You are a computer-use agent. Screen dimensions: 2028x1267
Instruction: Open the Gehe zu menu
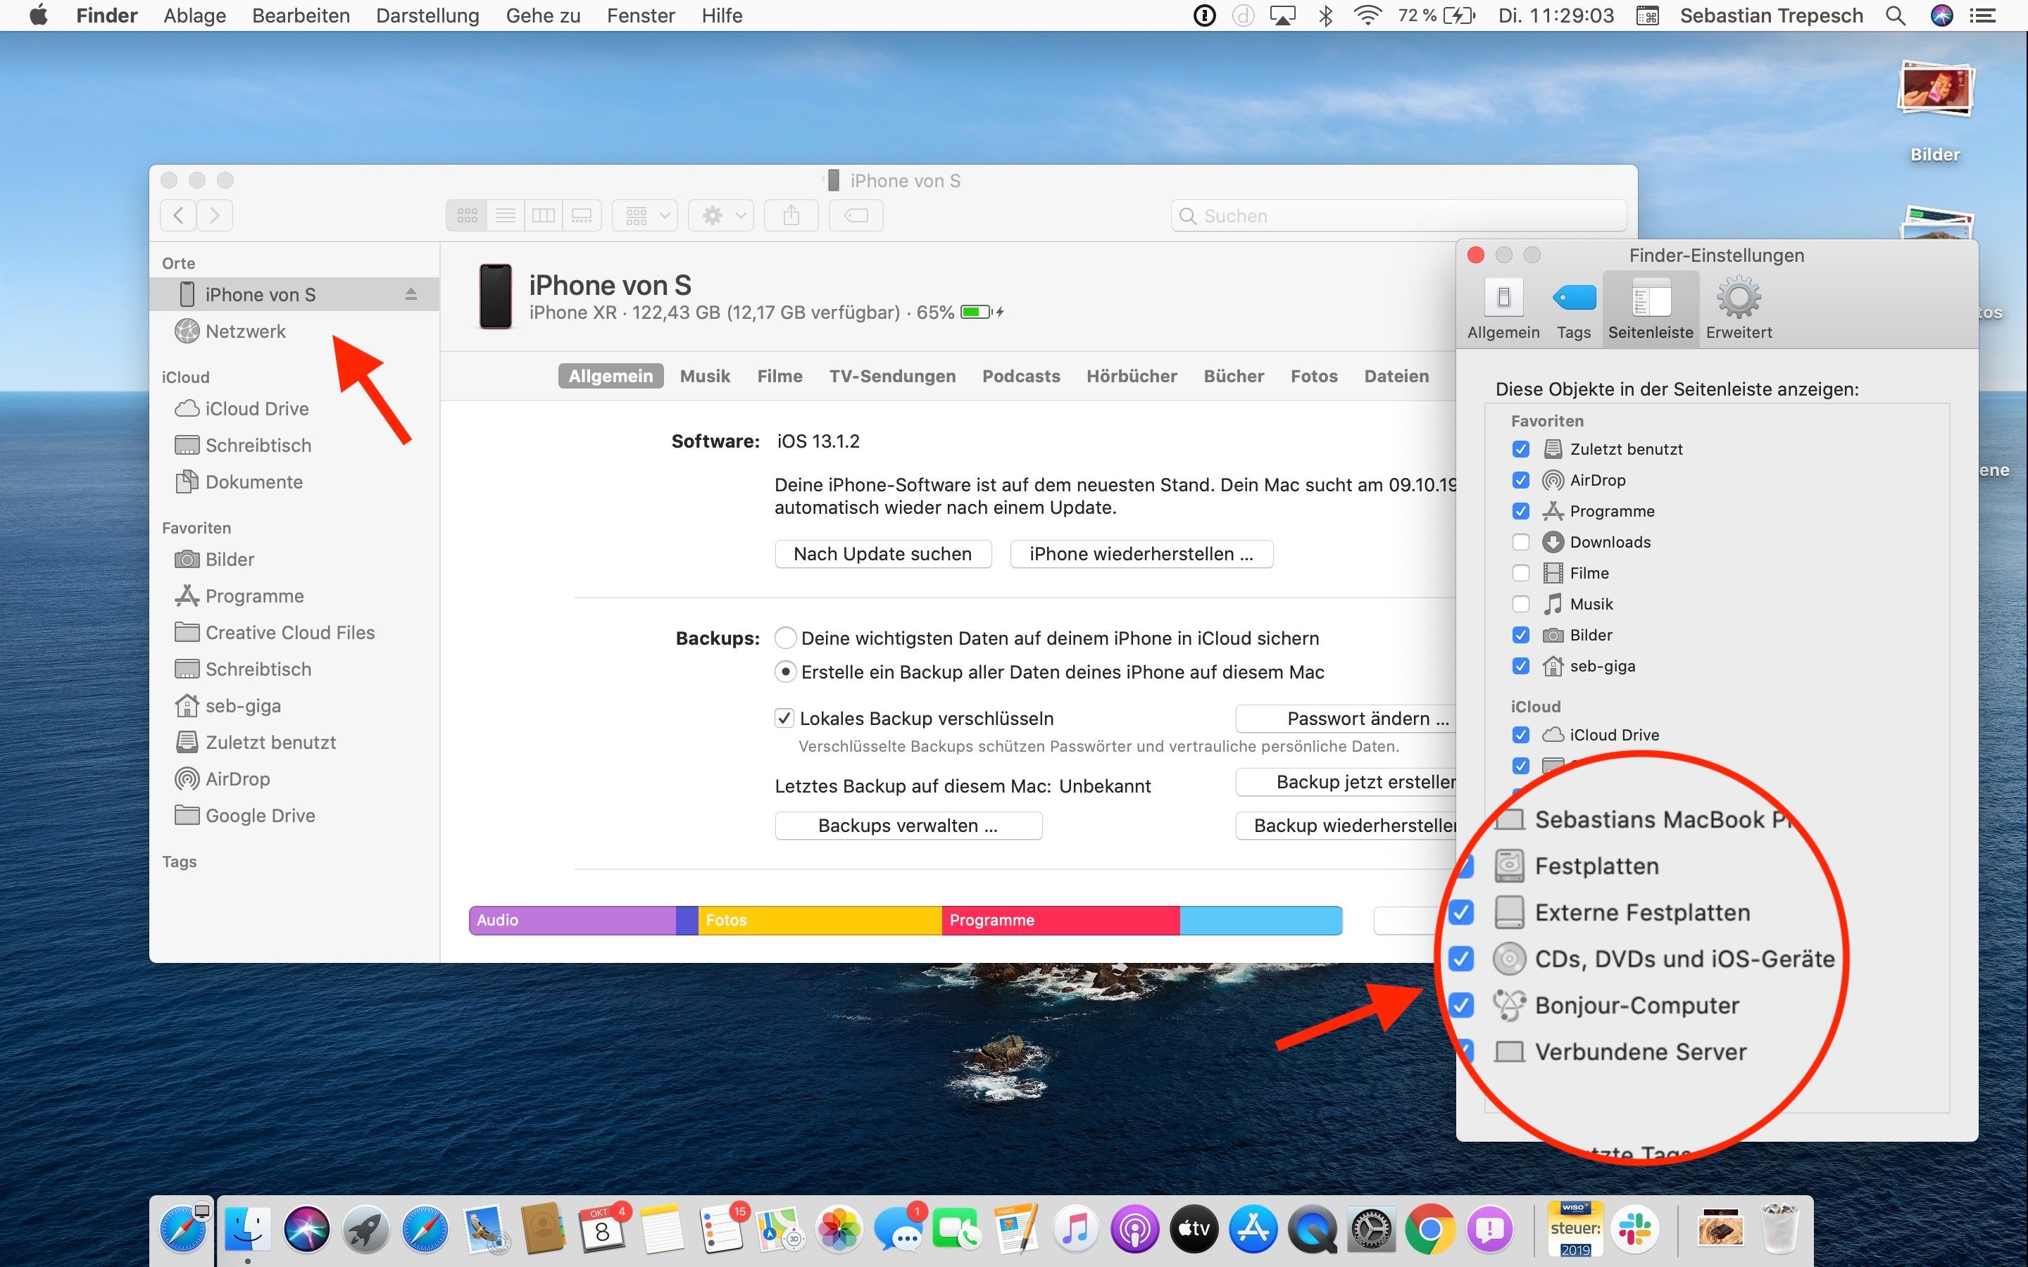(x=543, y=15)
